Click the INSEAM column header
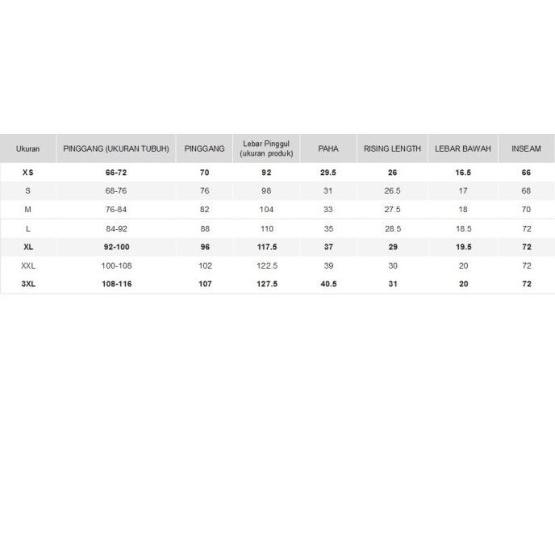The image size is (555, 555). (527, 149)
